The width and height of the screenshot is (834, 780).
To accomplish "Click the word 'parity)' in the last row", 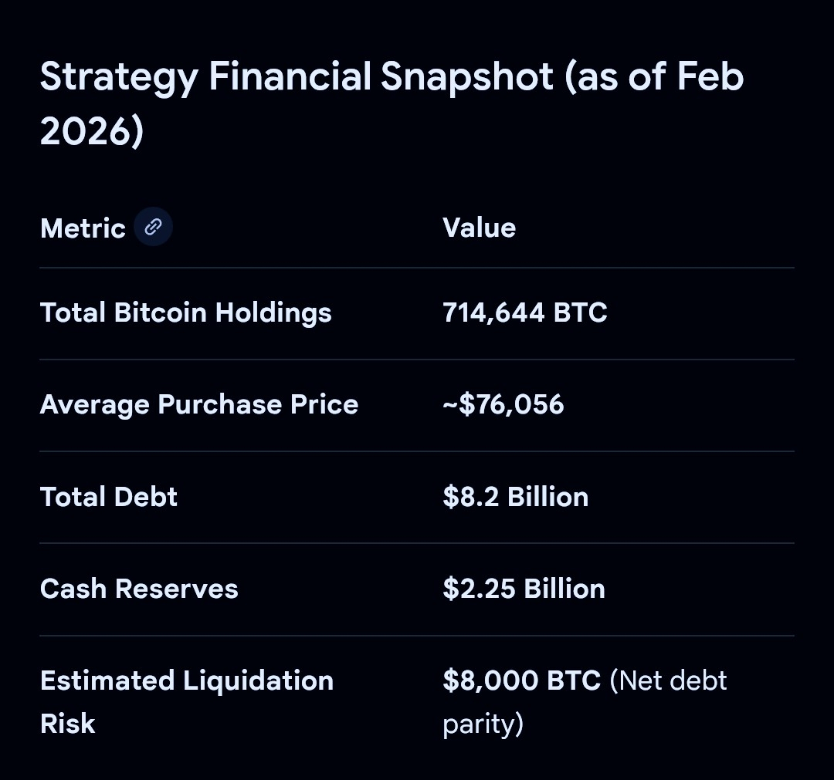I will coord(483,724).
